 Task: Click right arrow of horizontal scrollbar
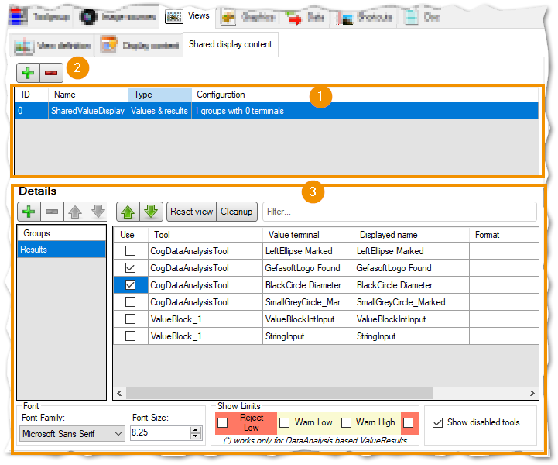[x=532, y=394]
